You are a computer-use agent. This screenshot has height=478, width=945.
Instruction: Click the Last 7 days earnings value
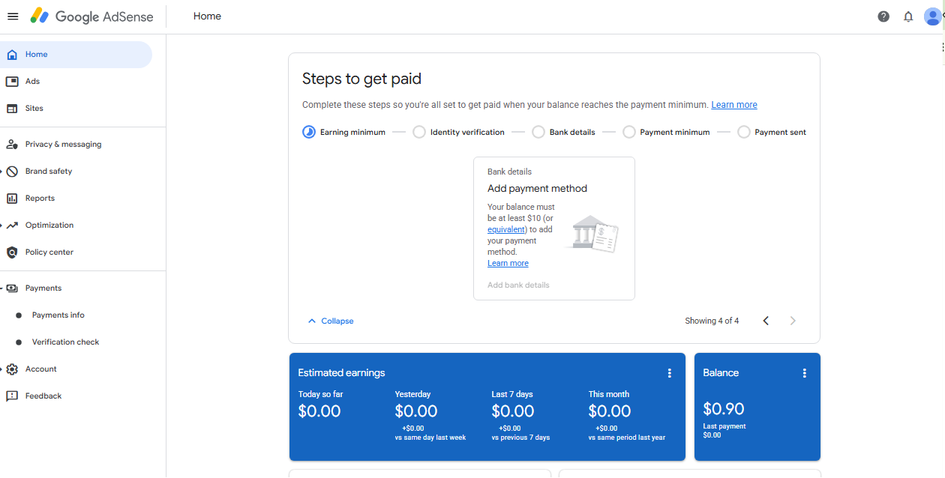[513, 411]
